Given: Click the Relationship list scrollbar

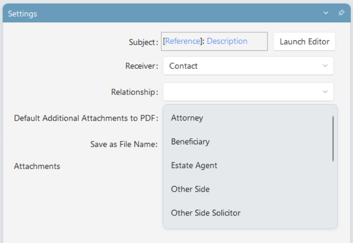Looking at the screenshot, I should coord(333,138).
